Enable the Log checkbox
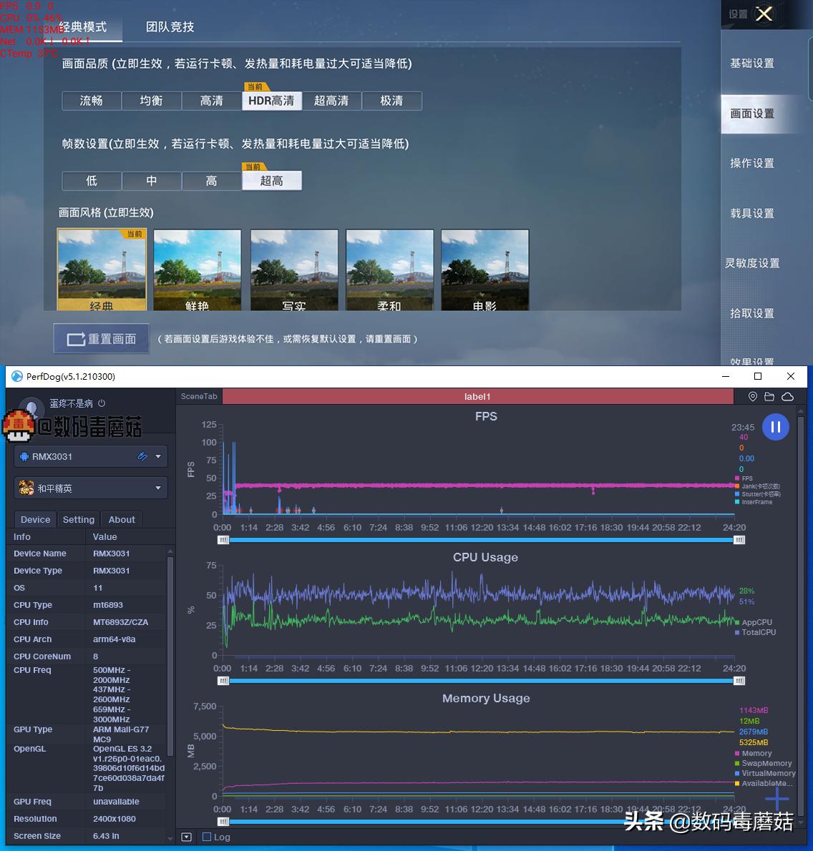The width and height of the screenshot is (813, 851). point(208,837)
